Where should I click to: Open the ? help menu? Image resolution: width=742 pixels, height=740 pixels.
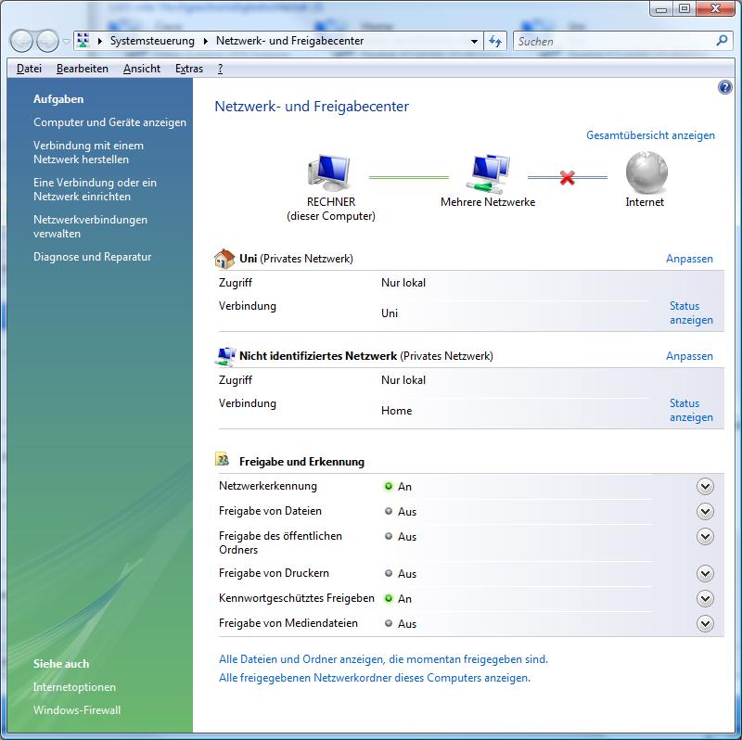pyautogui.click(x=220, y=69)
